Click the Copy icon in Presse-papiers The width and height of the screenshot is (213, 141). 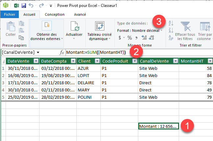click(21, 38)
